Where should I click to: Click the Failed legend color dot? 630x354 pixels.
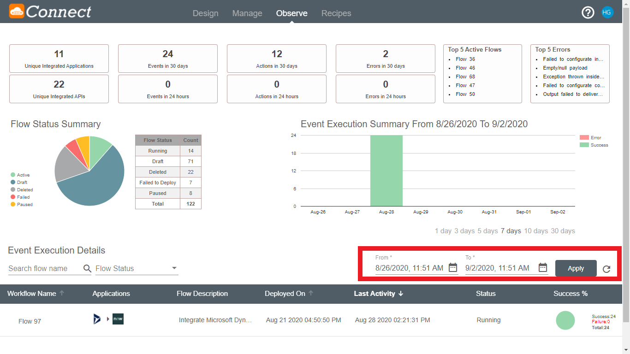click(13, 197)
